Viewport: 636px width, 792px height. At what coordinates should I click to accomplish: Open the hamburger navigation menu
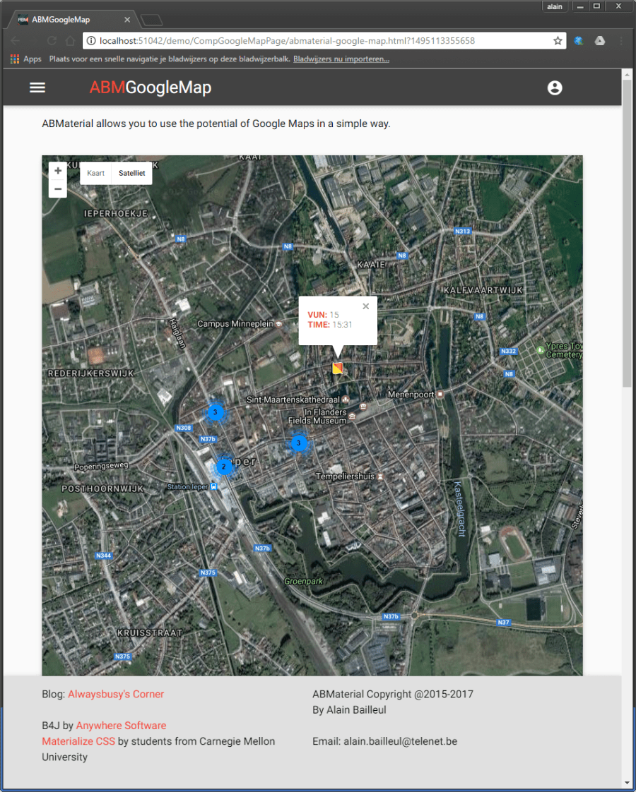37,88
